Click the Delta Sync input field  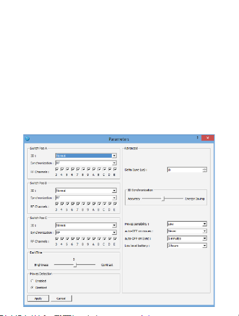(x=185, y=170)
